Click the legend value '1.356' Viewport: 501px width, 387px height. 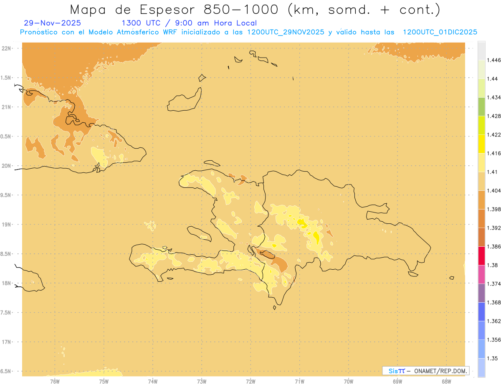(x=494, y=339)
